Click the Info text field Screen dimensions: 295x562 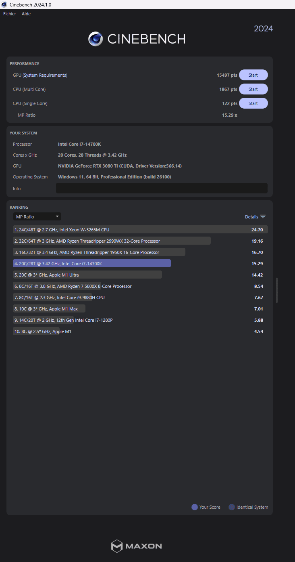162,188
